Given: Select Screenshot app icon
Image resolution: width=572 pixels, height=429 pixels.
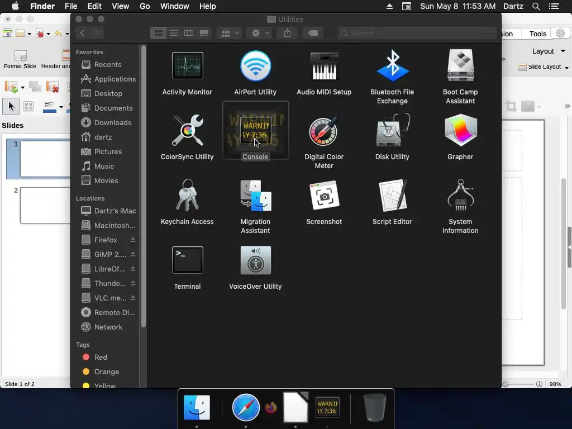Looking at the screenshot, I should tap(324, 195).
